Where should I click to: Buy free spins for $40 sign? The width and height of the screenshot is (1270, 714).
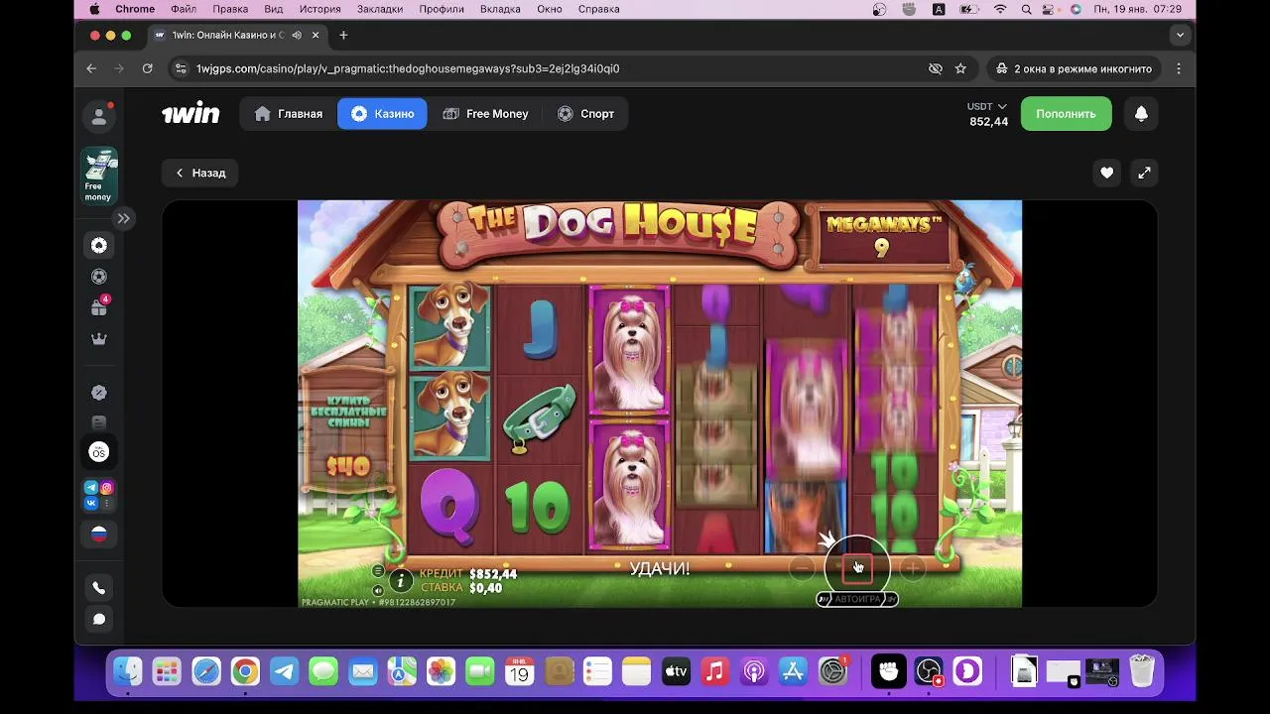(x=346, y=433)
